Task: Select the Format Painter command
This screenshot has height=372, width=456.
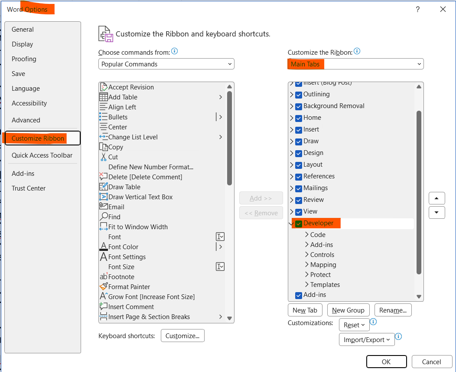Action: coord(129,286)
